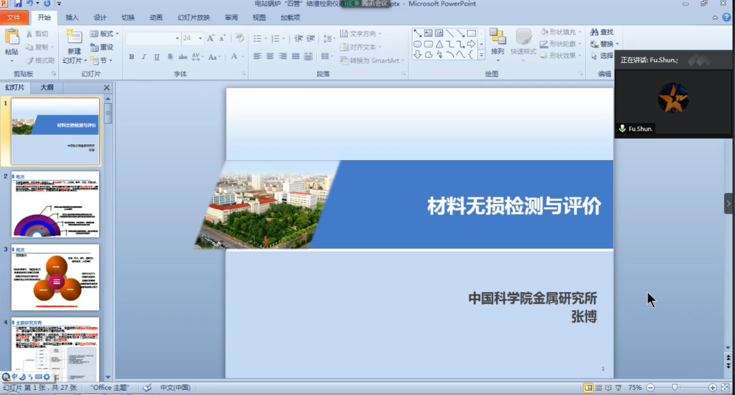Click the Reset (重设) slide button

[102, 47]
